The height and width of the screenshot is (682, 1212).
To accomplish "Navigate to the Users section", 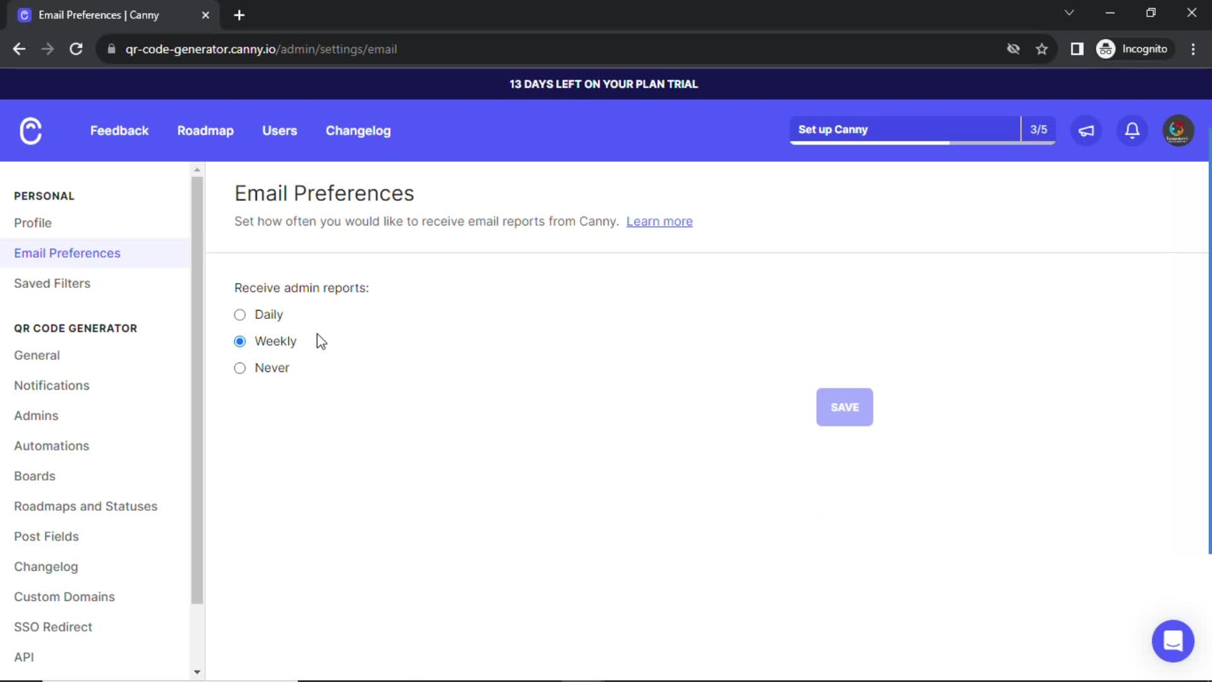I will (x=280, y=131).
